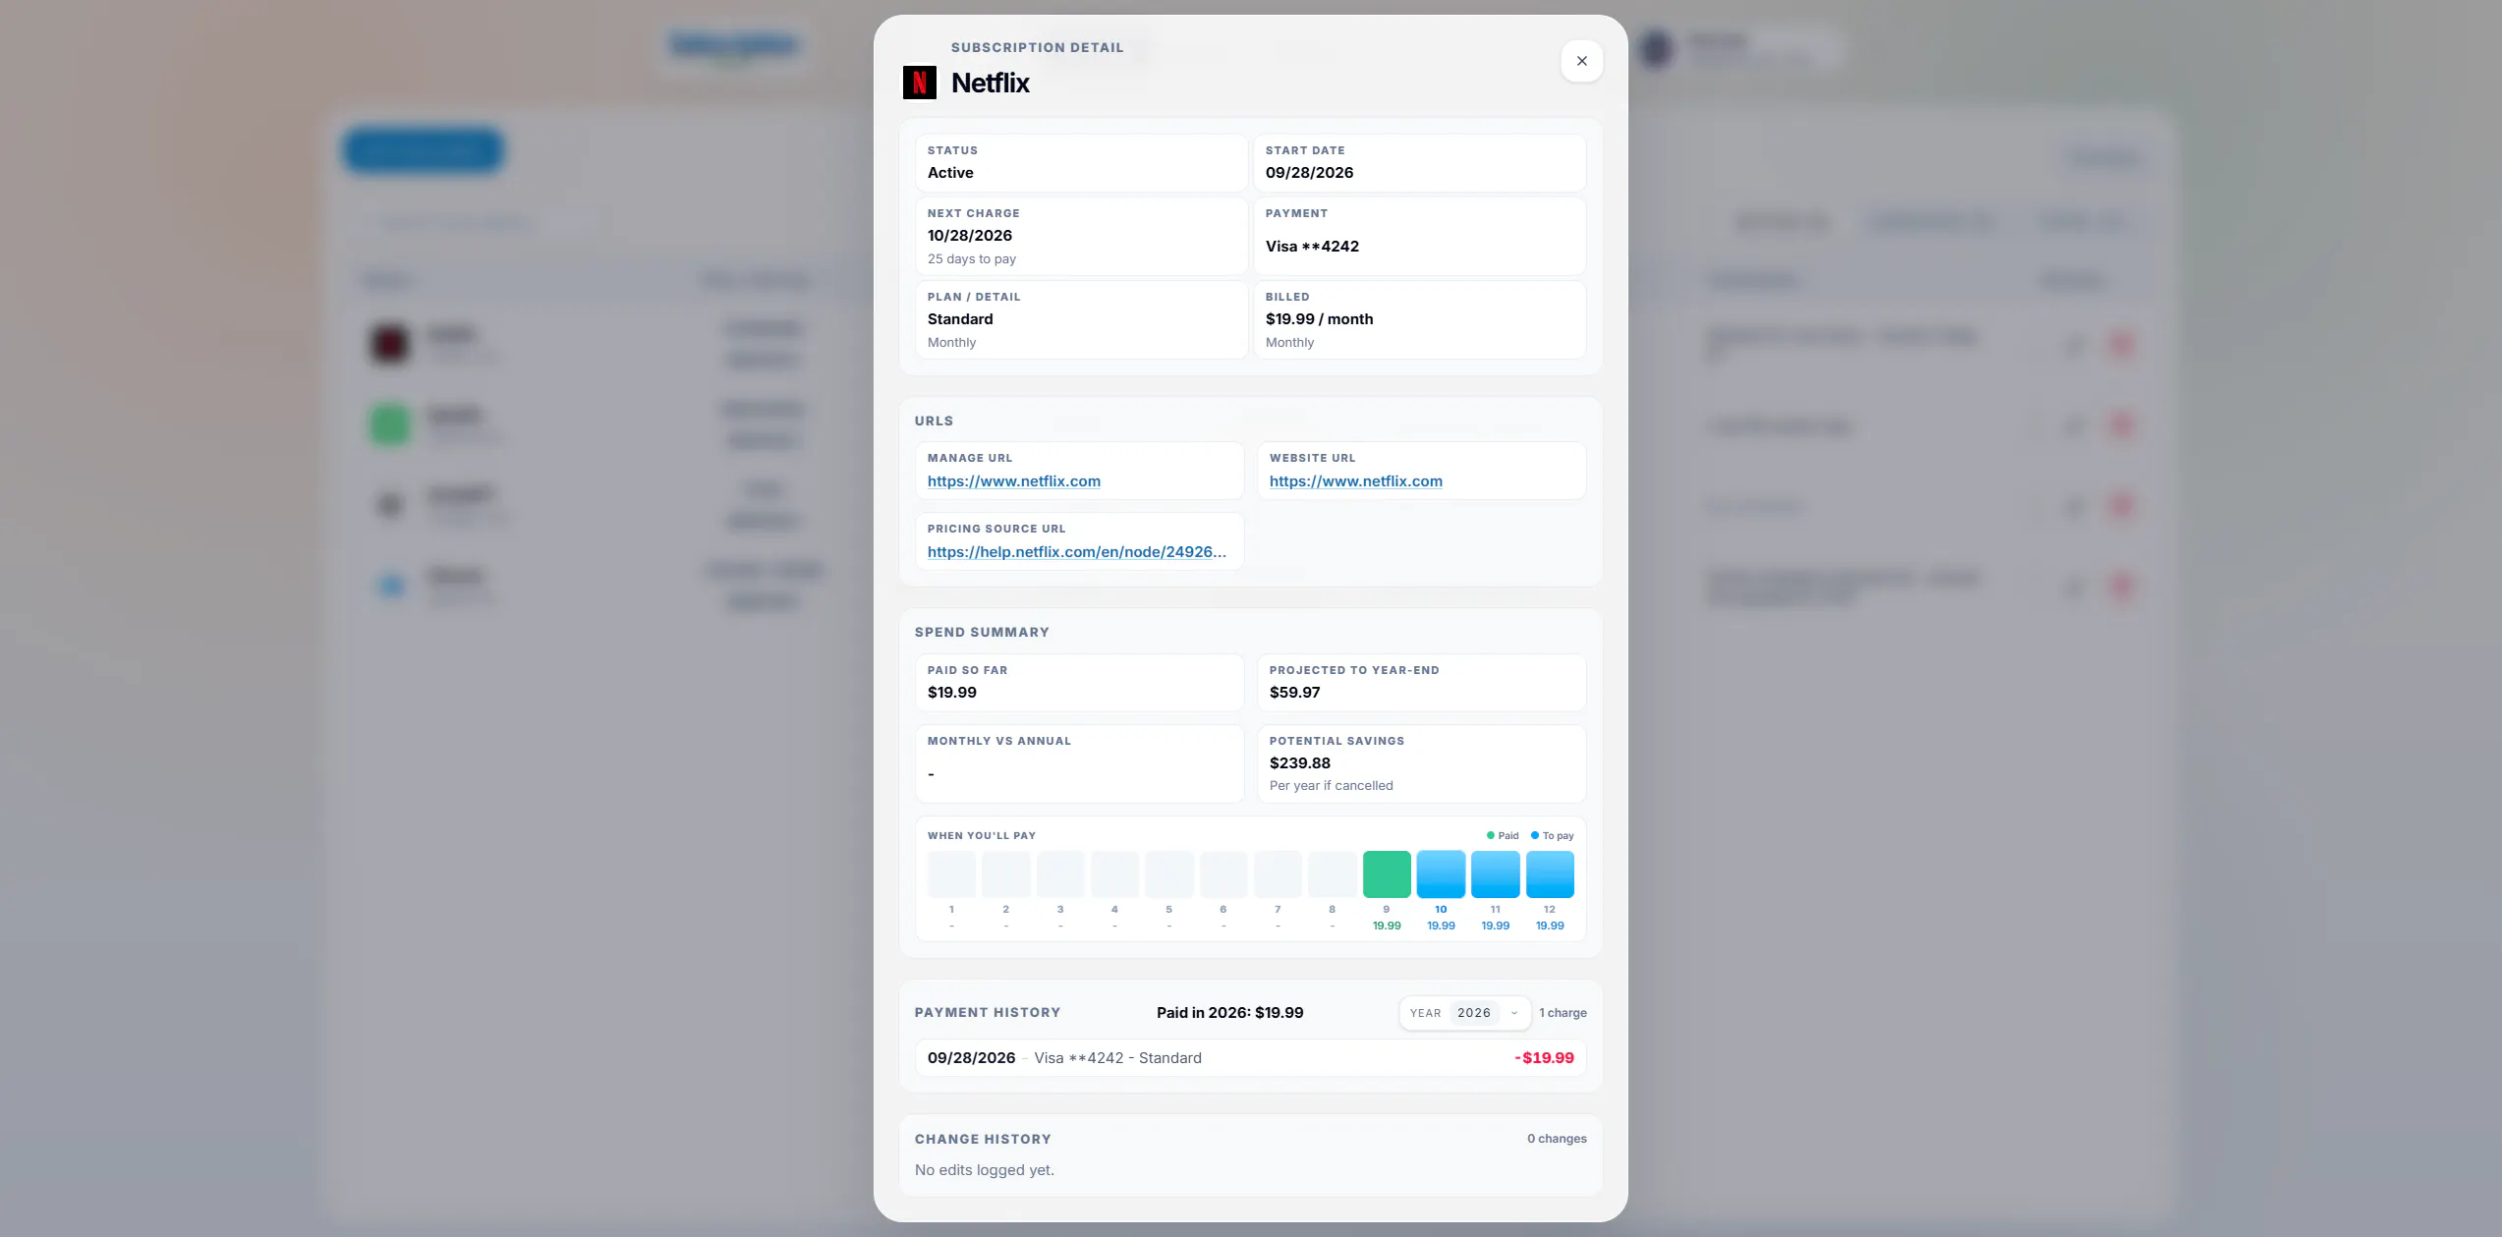Open the Year 2026 dropdown
2502x1237 pixels.
(1464, 1013)
